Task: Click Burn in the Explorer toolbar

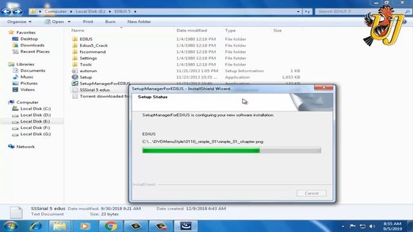Action: coord(110,22)
